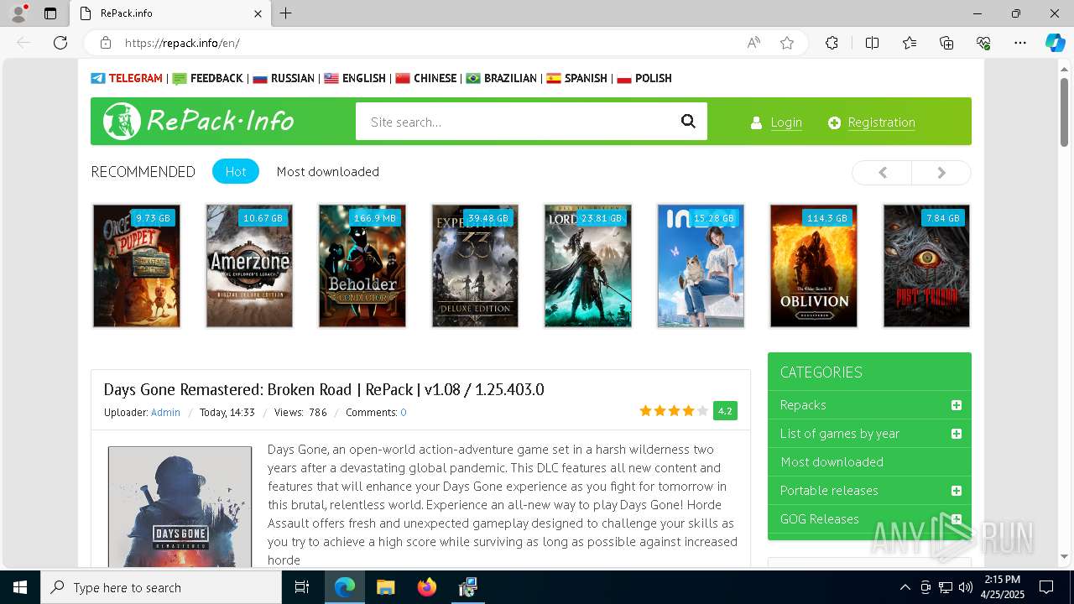Open the 7.84 GB red eye game thumbnail
This screenshot has width=1074, height=604.
[x=926, y=266]
